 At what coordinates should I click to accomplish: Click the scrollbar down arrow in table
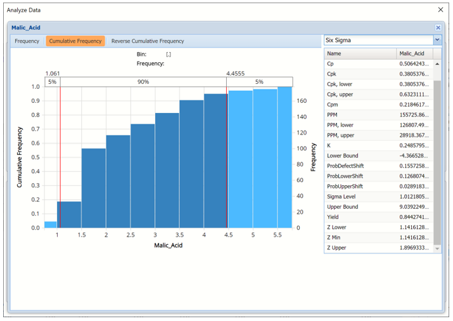(x=437, y=249)
